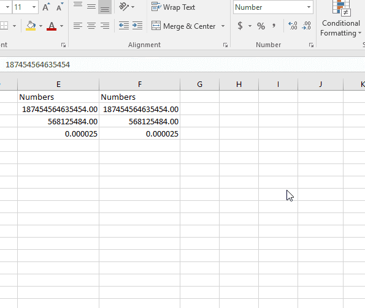Toggle Center horizontal alignment
This screenshot has width=365, height=308.
tap(91, 26)
